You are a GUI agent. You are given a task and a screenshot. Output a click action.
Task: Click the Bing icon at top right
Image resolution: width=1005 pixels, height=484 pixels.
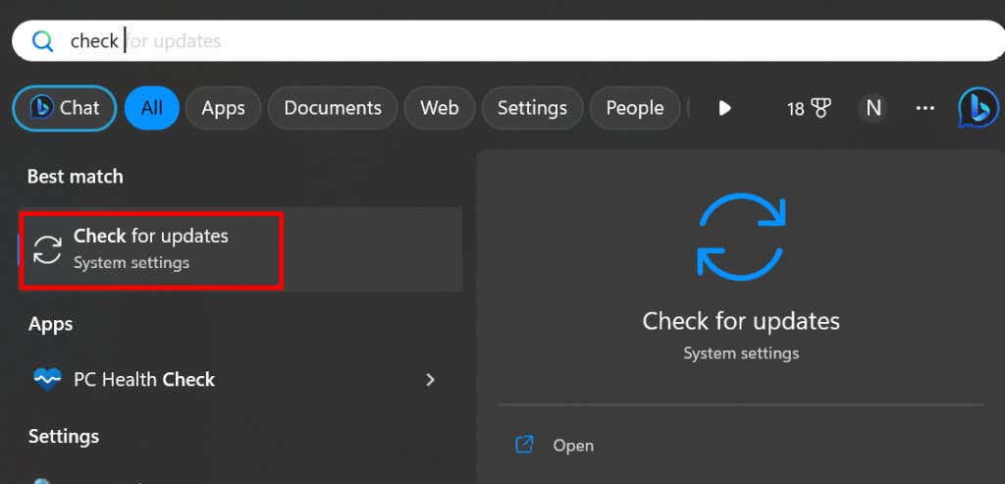(x=979, y=108)
